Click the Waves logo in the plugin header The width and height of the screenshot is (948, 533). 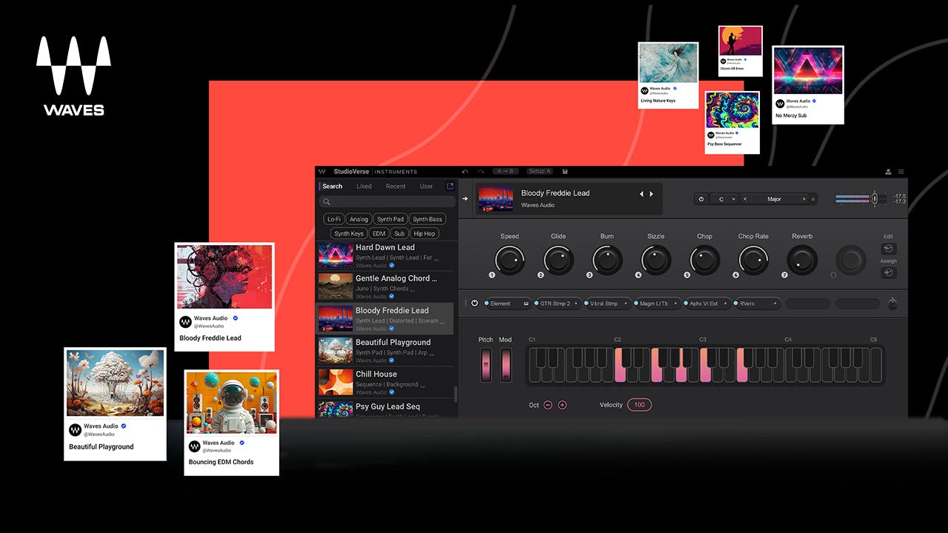click(x=321, y=171)
